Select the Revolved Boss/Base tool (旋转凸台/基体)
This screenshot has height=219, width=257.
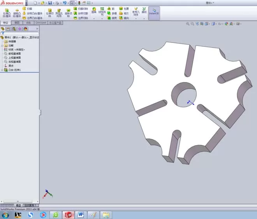pyautogui.click(x=17, y=13)
